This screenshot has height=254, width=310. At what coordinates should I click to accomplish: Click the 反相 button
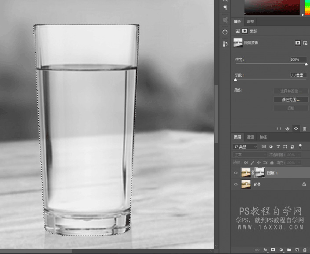pos(291,108)
